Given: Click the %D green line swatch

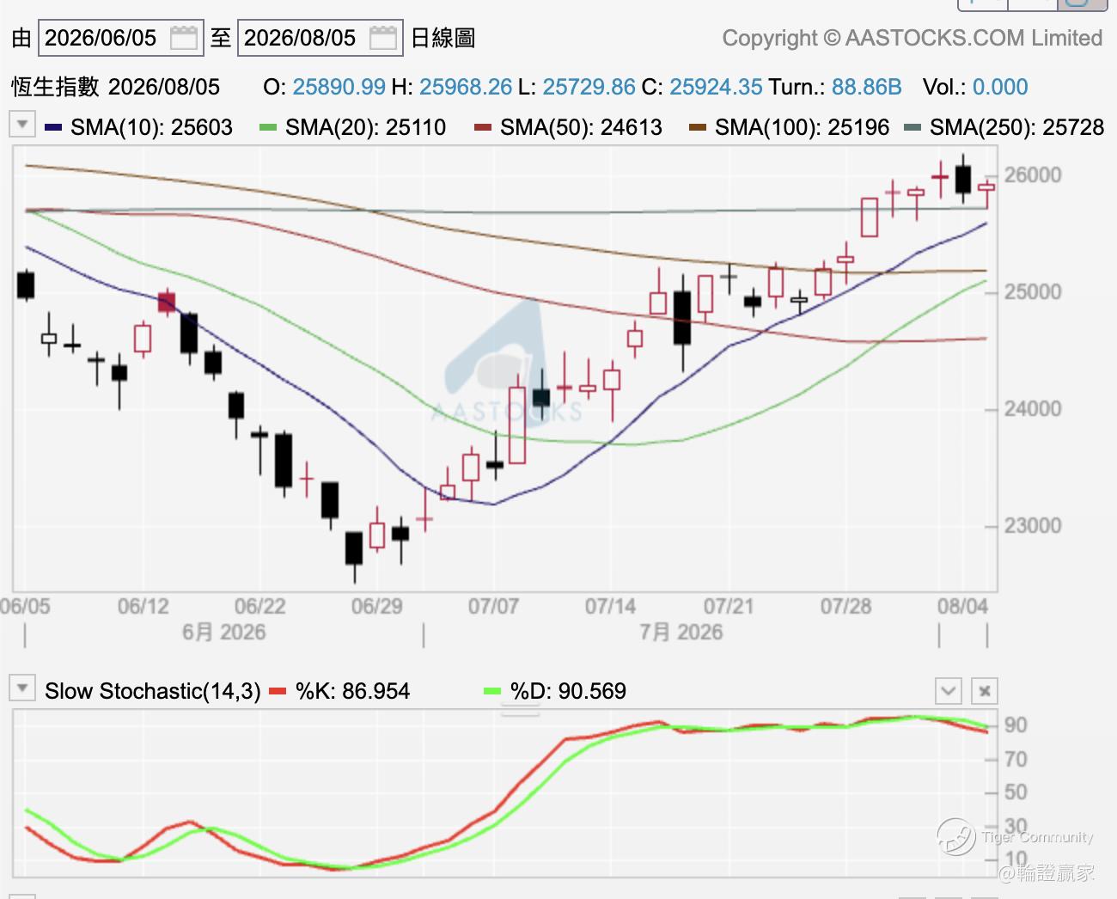Looking at the screenshot, I should pos(492,691).
